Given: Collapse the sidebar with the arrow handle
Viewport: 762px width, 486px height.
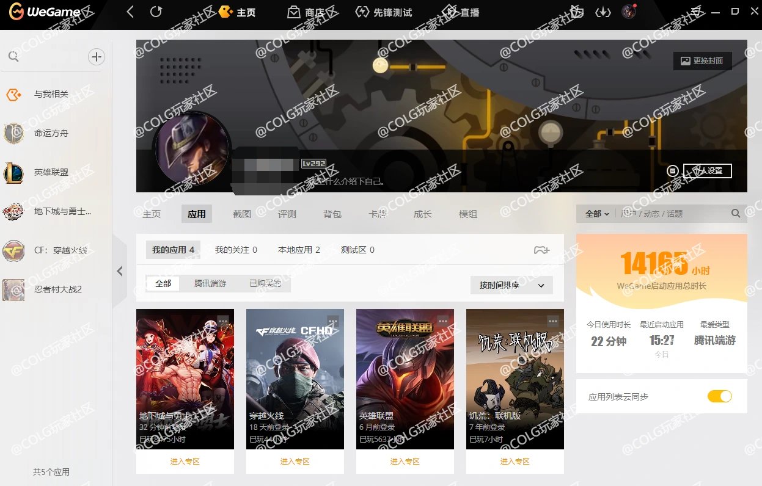Looking at the screenshot, I should 120,271.
